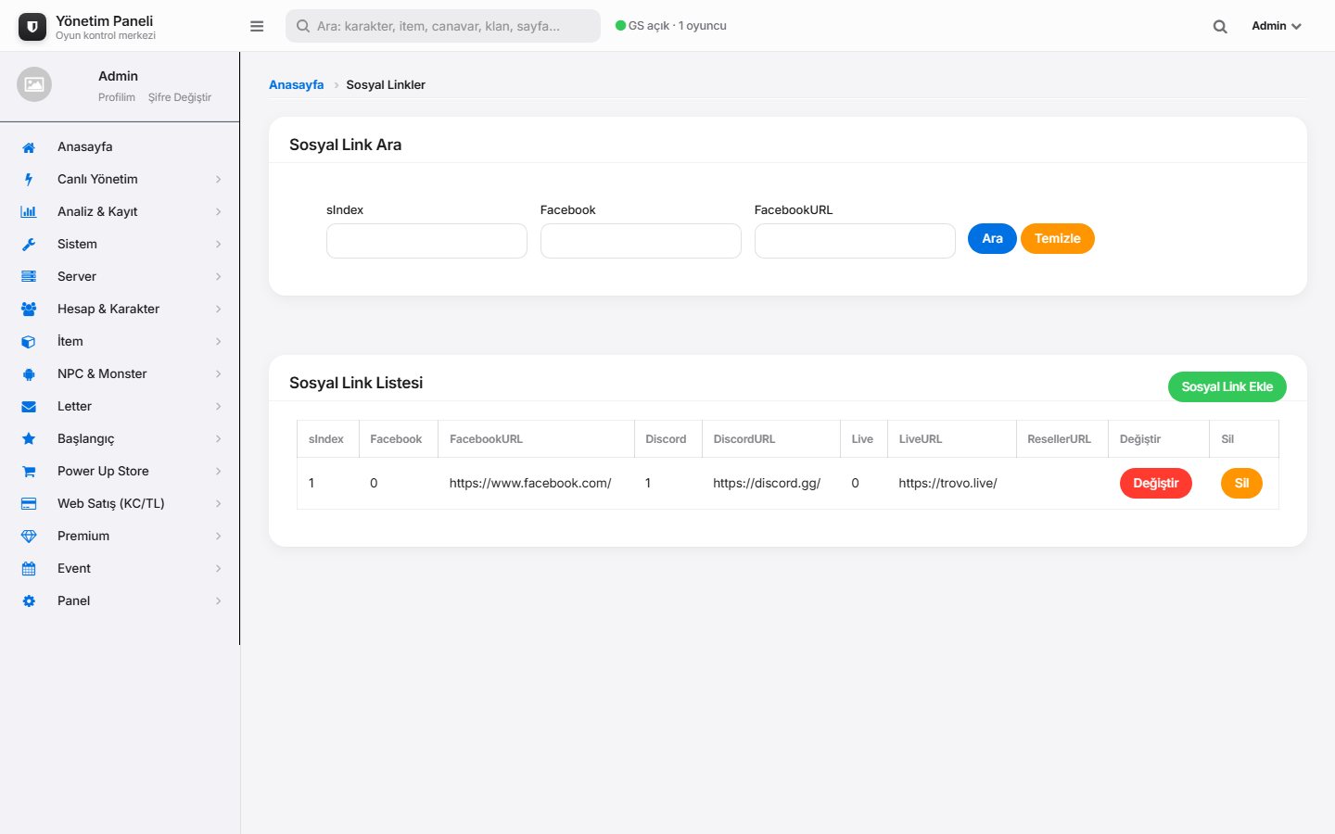Click the NPC & Monster robot icon
This screenshot has height=834, width=1335.
pos(29,374)
